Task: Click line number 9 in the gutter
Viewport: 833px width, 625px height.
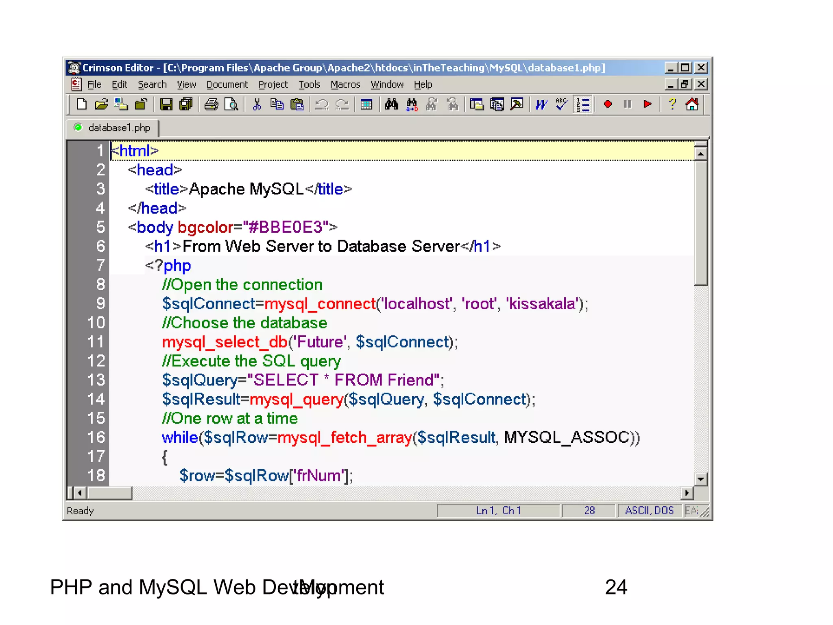Action: tap(100, 304)
